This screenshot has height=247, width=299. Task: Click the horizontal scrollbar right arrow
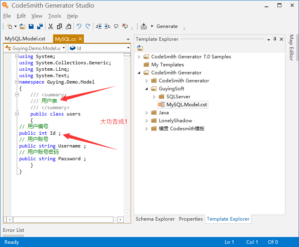(x=120, y=220)
